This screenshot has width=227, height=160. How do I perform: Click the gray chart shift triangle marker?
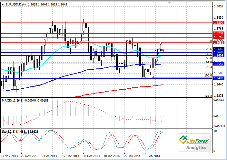coord(170,3)
